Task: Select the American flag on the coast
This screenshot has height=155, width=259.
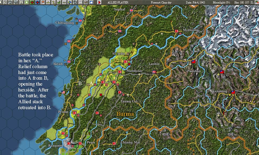Action: (63, 92)
